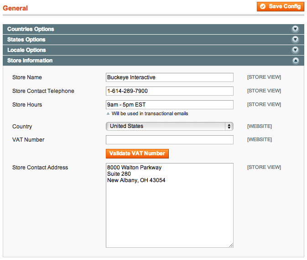This screenshot has height=260, width=307.
Task: Click inside the Store Contact Address textarea
Action: click(x=170, y=205)
